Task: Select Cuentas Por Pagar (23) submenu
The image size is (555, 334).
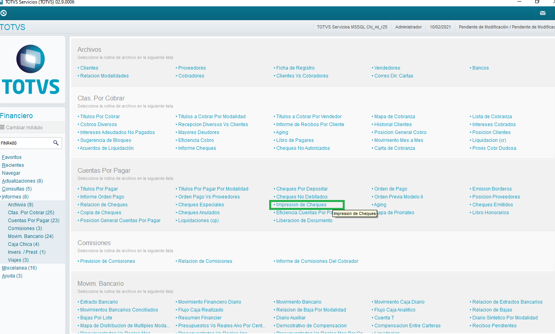Action: point(34,221)
